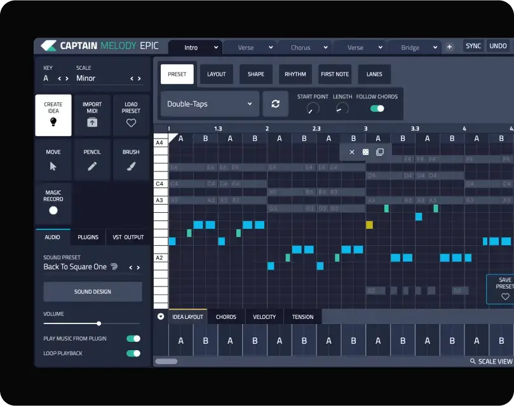514x406 pixels.
Task: Click the Sound Design button
Action: pyautogui.click(x=93, y=292)
